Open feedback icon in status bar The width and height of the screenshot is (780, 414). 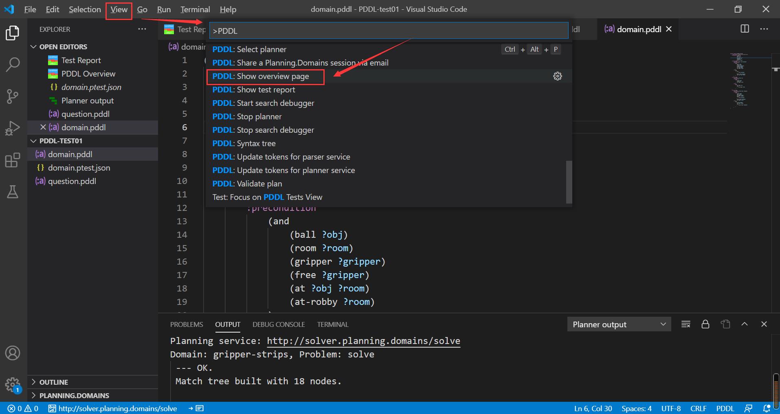(x=748, y=408)
